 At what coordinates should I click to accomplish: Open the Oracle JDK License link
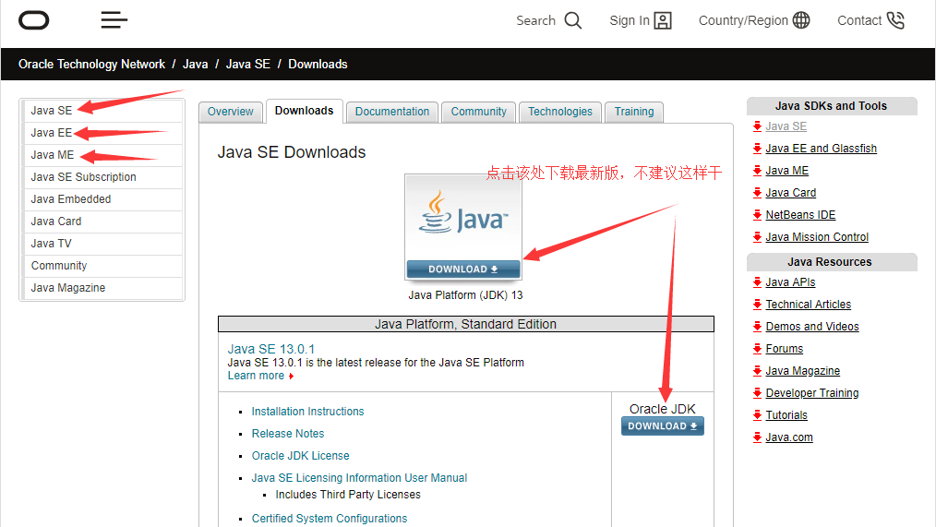[x=300, y=455]
